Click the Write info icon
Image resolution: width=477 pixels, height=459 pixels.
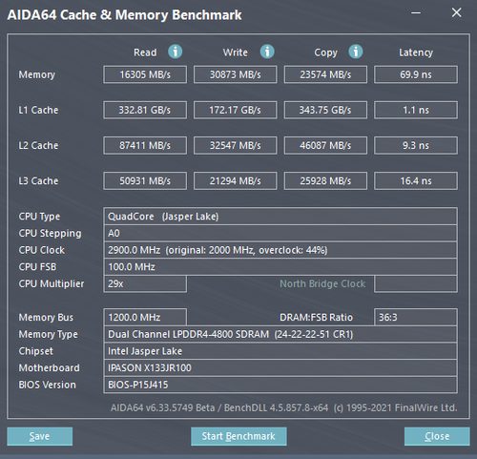click(x=267, y=52)
